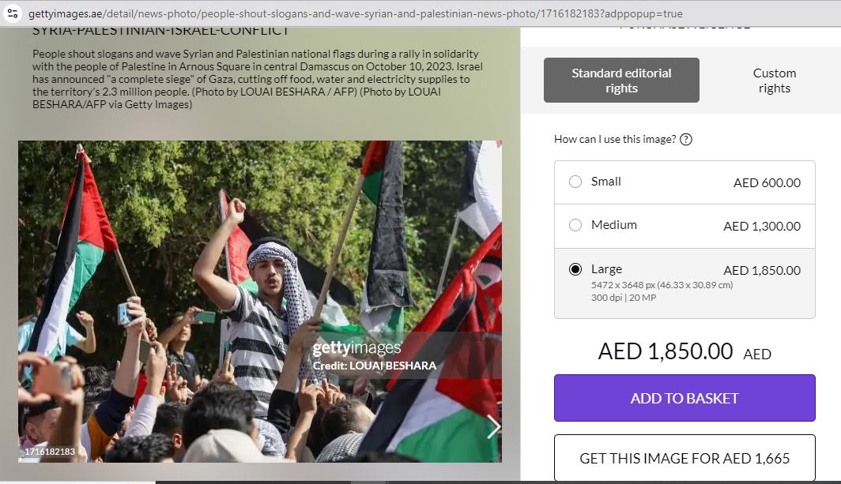Go to next image with right arrow
The width and height of the screenshot is (841, 484).
pyautogui.click(x=493, y=426)
